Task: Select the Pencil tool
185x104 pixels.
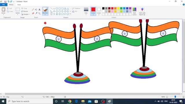Action: click(33, 10)
